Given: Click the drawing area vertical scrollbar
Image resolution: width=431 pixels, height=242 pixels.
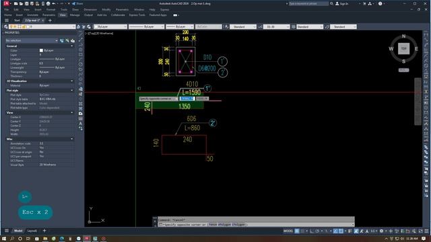Looking at the screenshot, I should click(x=418, y=102).
